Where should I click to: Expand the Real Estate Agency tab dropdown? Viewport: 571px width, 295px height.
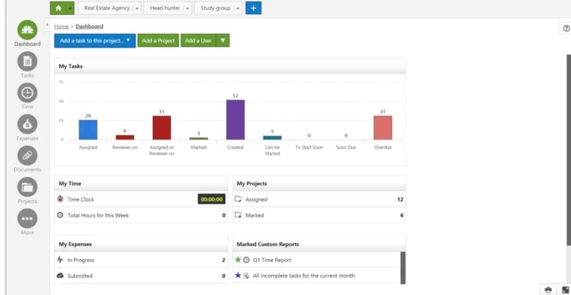point(137,9)
